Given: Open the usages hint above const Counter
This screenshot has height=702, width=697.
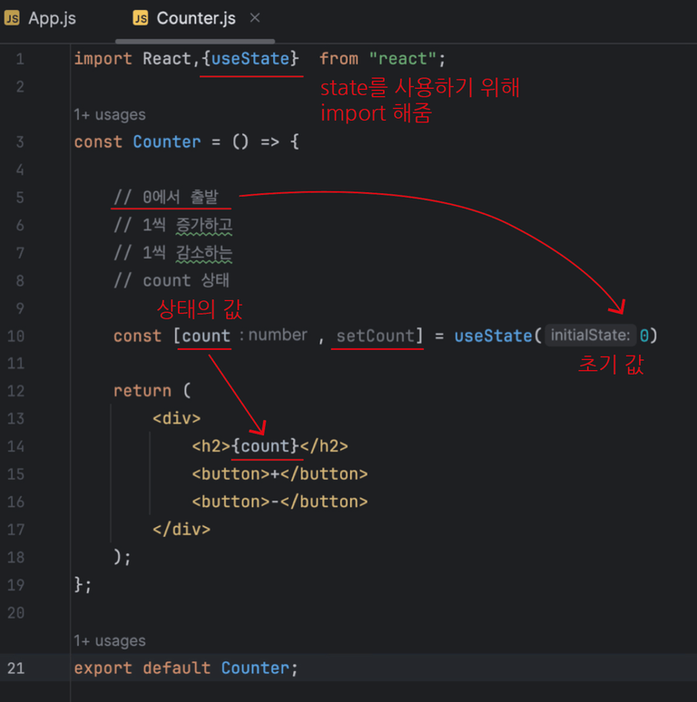Looking at the screenshot, I should click(x=110, y=114).
